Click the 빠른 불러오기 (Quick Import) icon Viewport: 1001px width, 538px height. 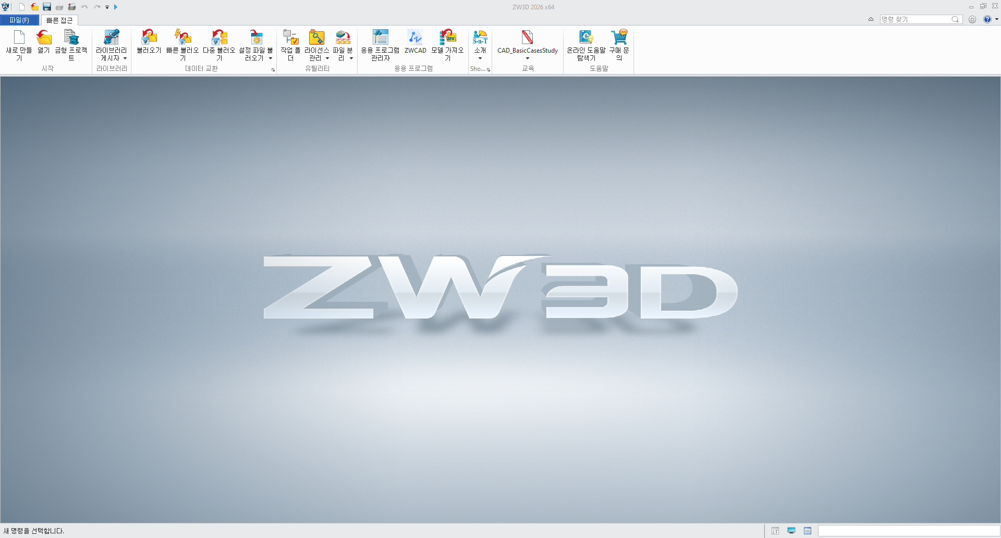tap(182, 37)
